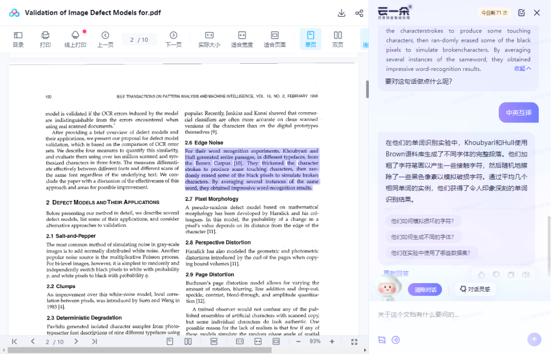
Task: Read the answer aloud with speaker icon
Action: click(x=525, y=274)
